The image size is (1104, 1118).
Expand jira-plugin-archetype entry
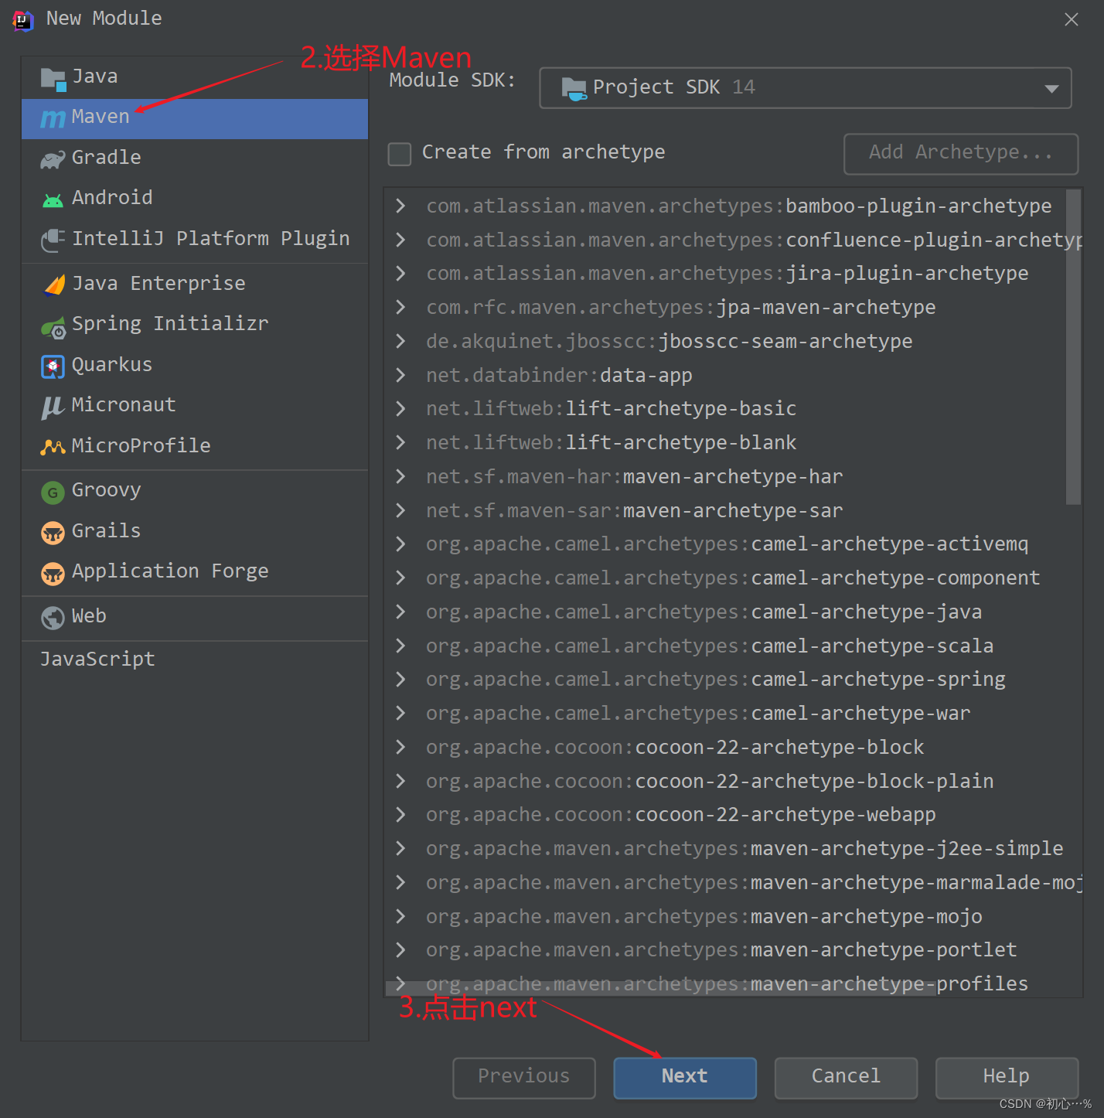coord(400,273)
